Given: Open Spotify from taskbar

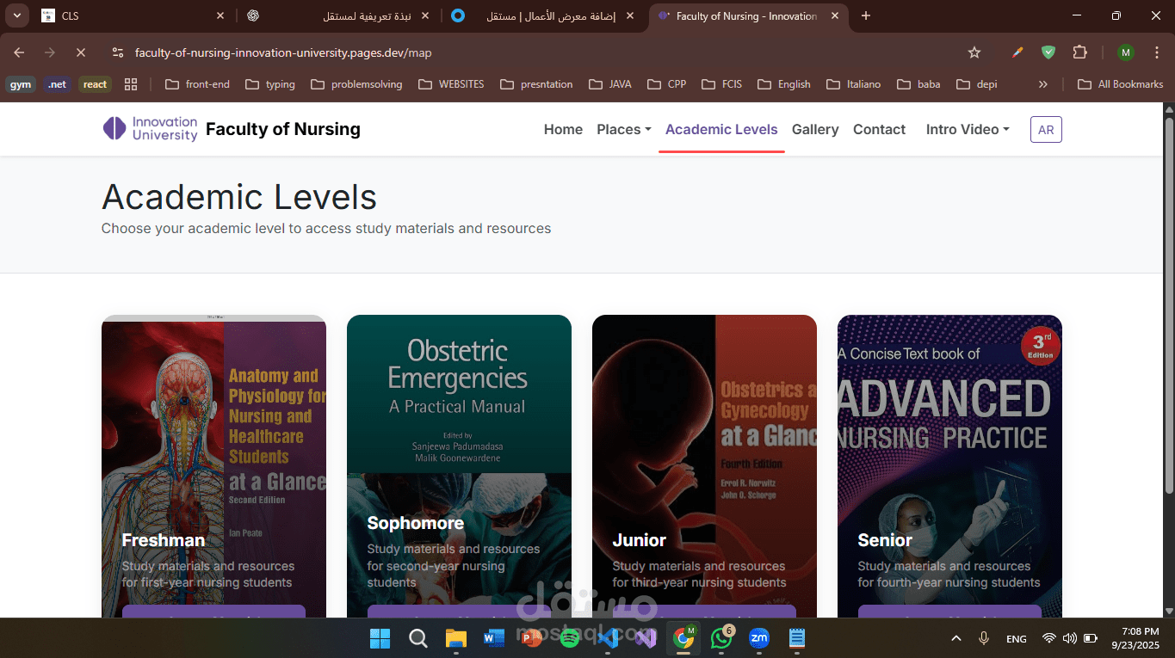Looking at the screenshot, I should (569, 638).
